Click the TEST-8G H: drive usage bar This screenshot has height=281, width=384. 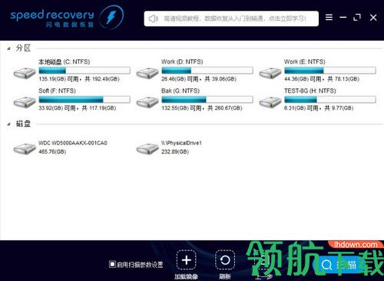[330, 99]
